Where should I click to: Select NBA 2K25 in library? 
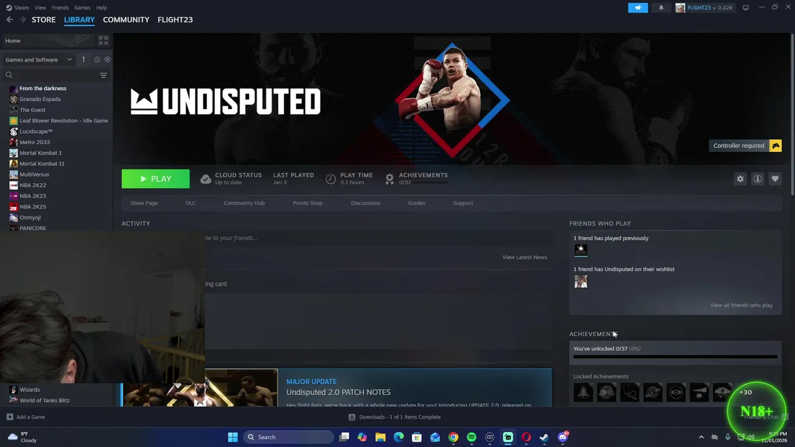tap(32, 207)
